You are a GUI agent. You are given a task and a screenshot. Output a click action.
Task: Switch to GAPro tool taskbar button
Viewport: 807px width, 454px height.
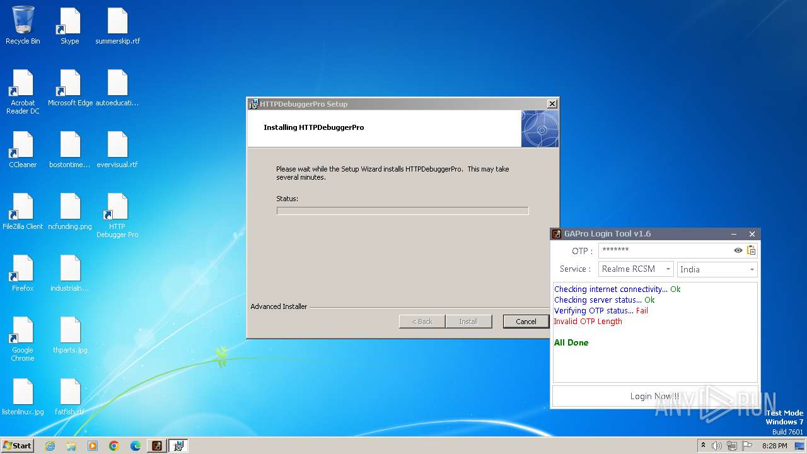tap(157, 446)
